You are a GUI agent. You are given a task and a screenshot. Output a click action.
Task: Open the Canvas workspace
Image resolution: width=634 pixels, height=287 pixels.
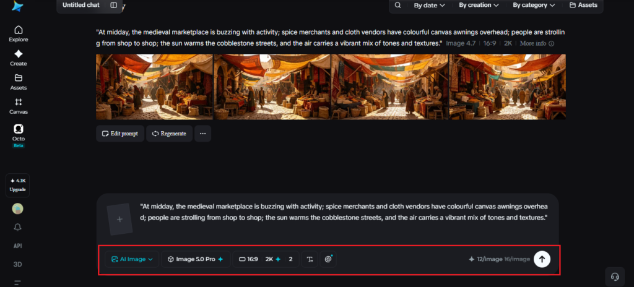point(18,106)
